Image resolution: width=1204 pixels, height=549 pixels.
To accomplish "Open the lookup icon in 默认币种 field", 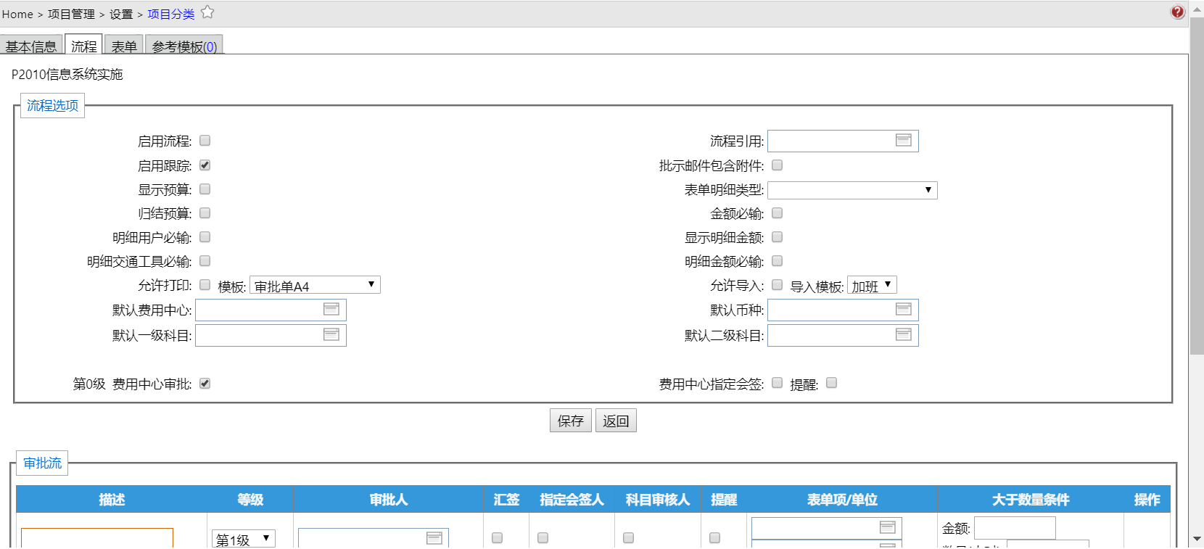I will [x=904, y=309].
